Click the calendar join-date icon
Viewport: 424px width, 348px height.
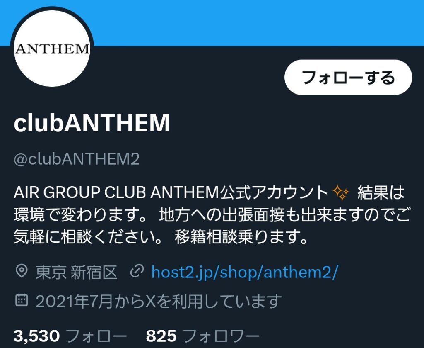click(22, 300)
